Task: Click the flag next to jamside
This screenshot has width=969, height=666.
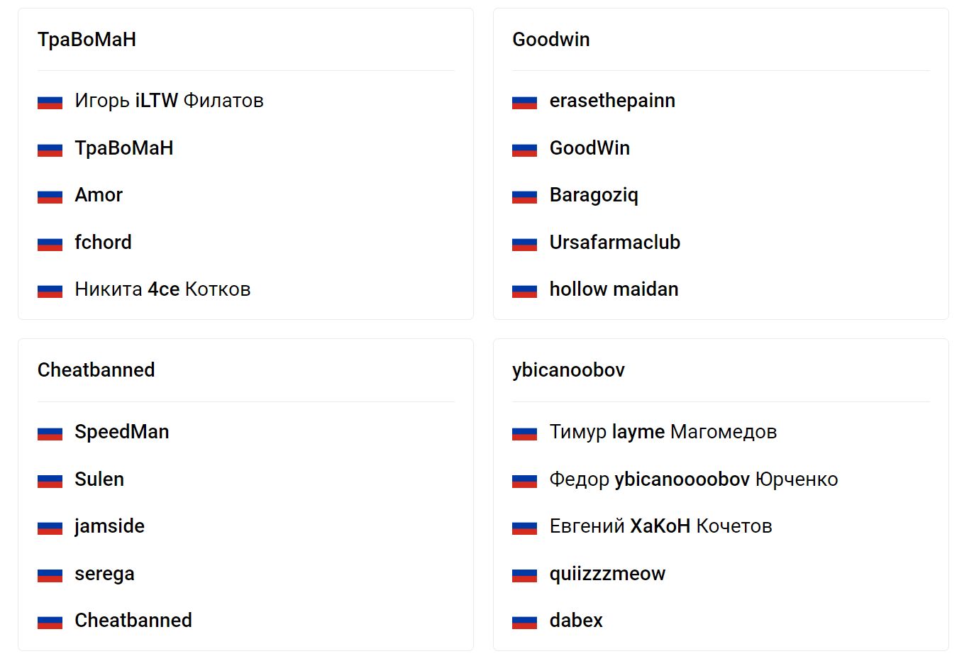Action: click(50, 528)
